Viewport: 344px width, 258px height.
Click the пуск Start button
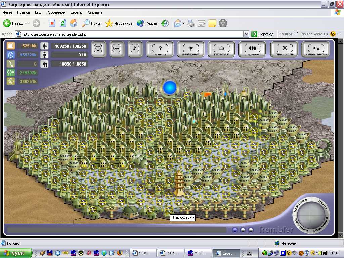(16, 253)
